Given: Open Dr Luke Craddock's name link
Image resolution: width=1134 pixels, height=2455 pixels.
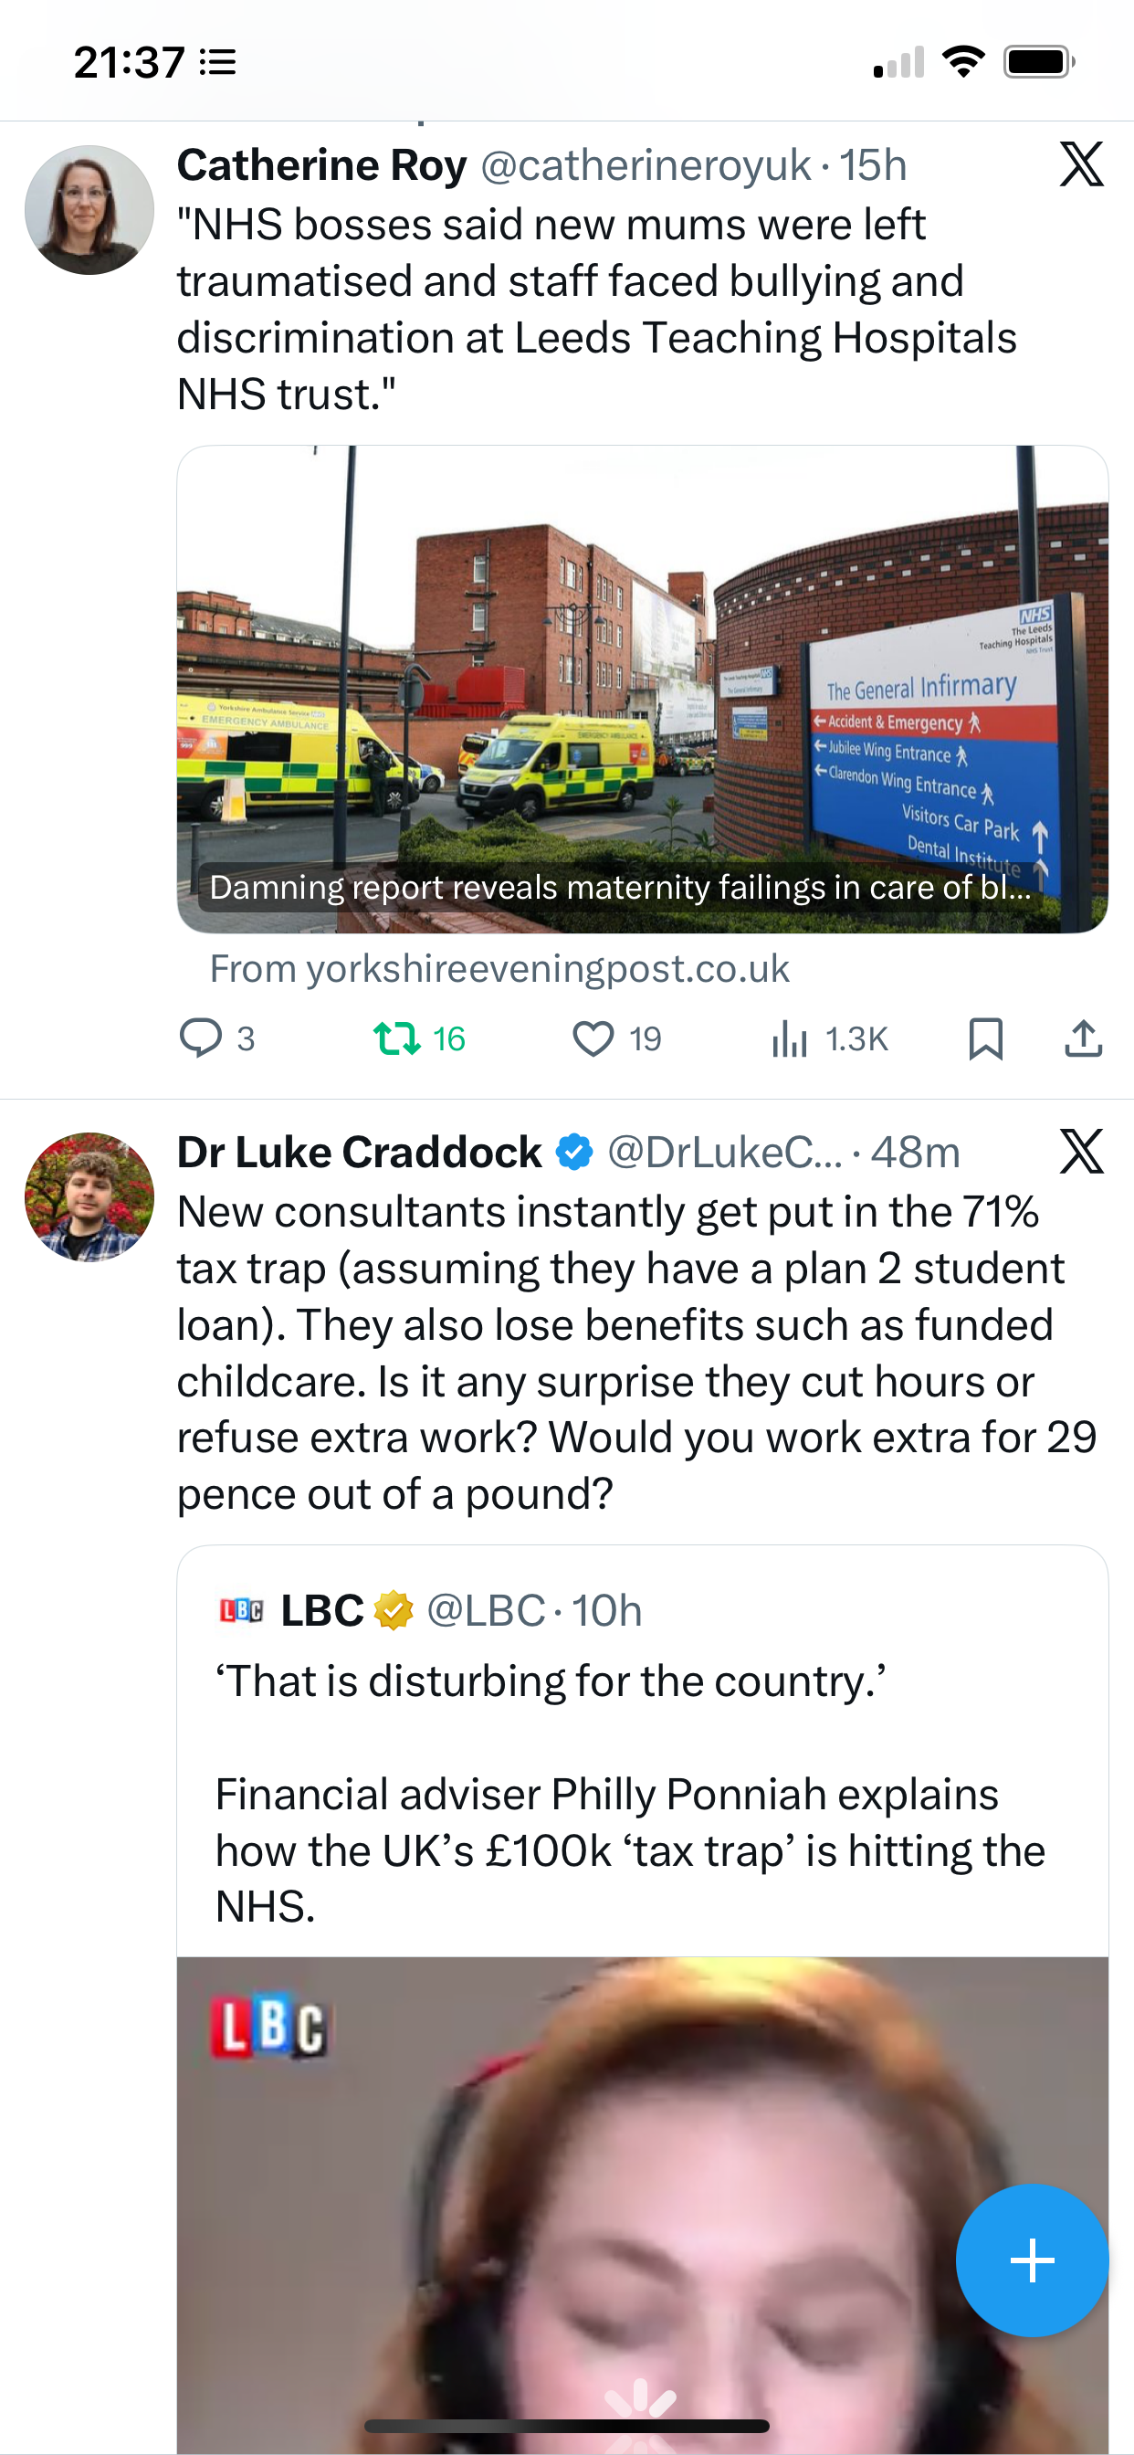Looking at the screenshot, I should click(359, 1153).
